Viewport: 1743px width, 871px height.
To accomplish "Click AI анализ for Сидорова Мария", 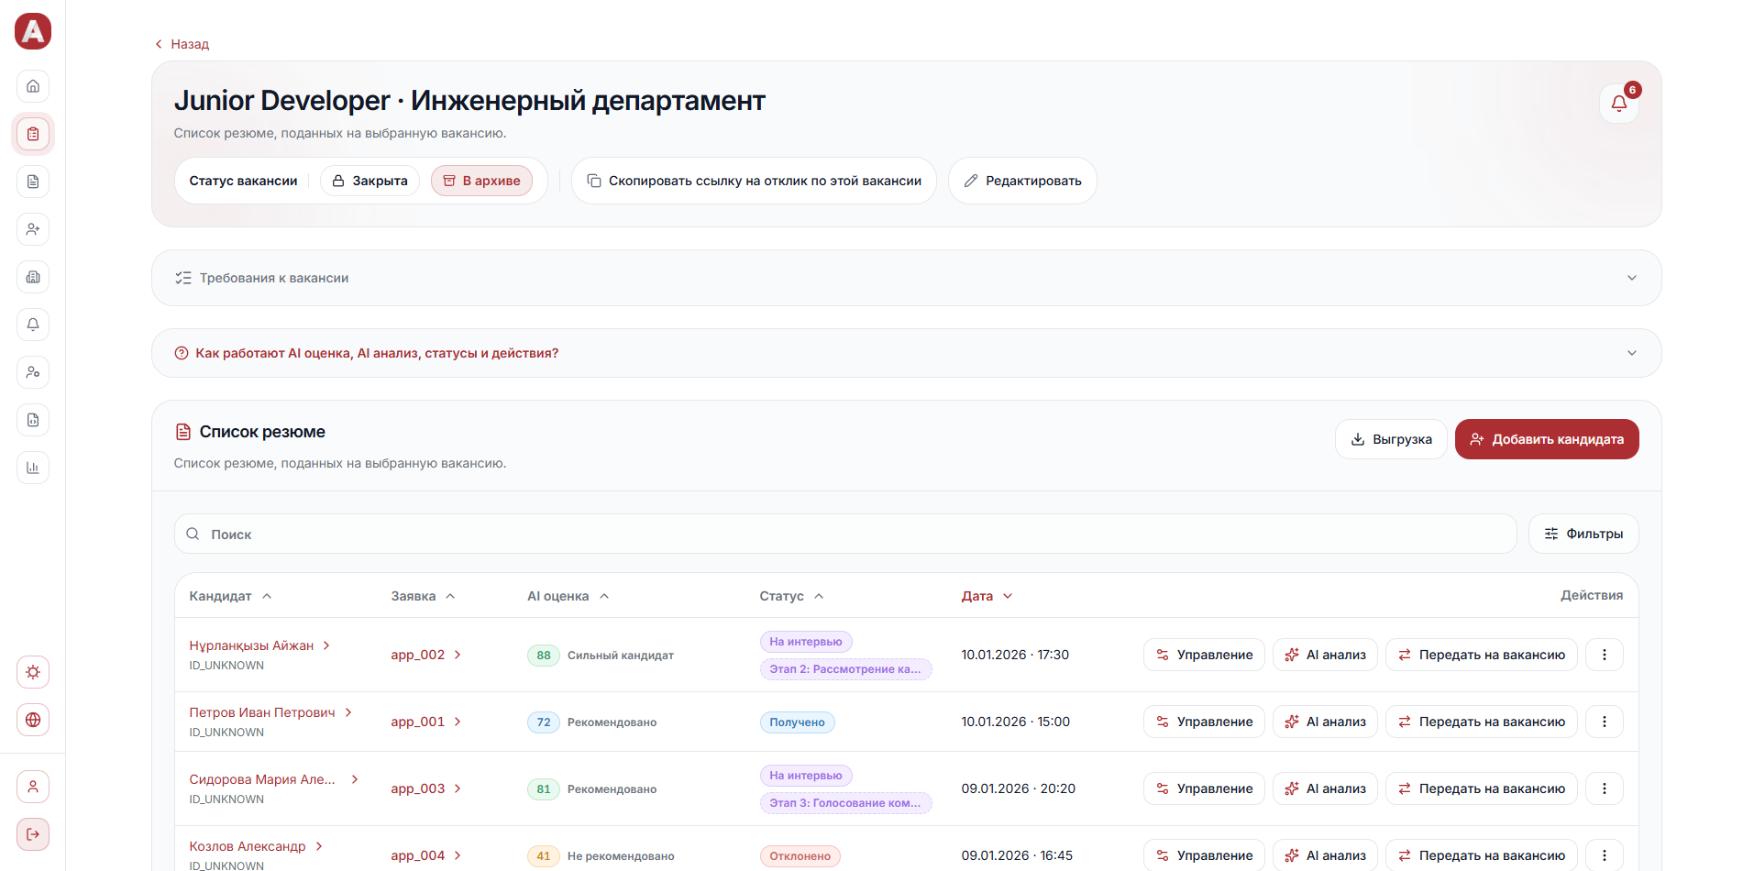I will pos(1325,788).
